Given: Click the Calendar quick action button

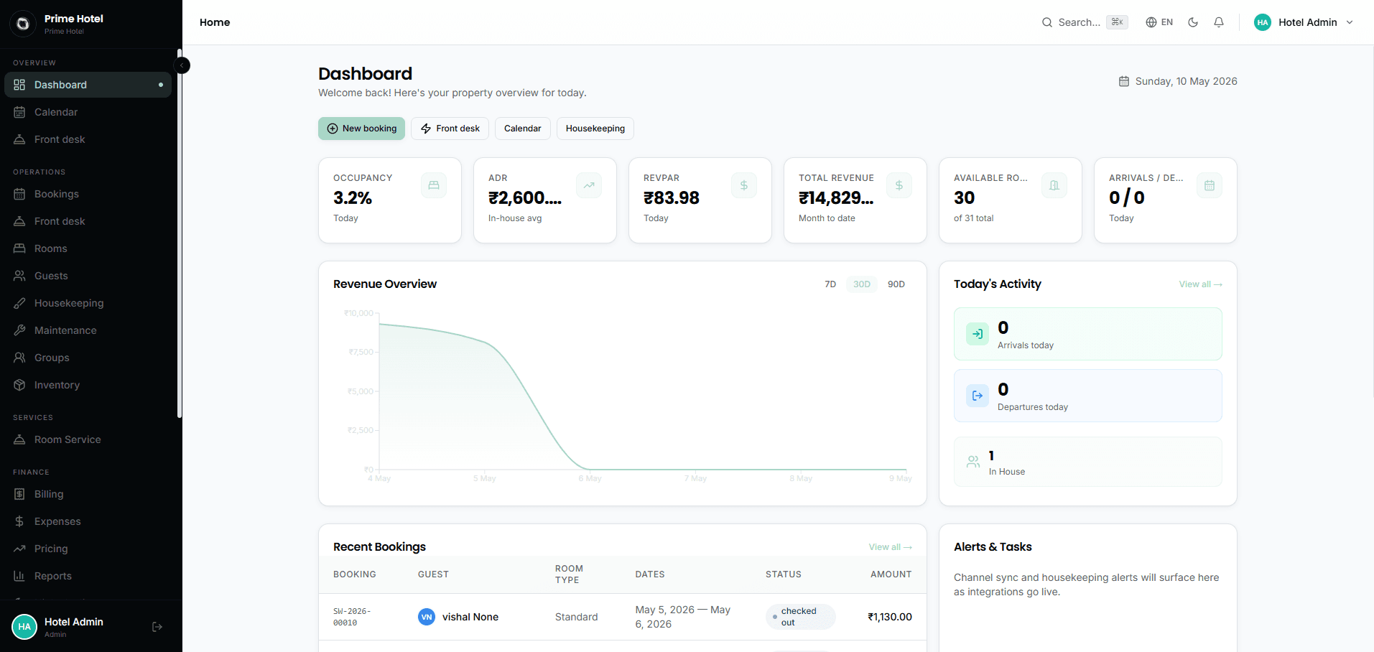Looking at the screenshot, I should click(523, 129).
